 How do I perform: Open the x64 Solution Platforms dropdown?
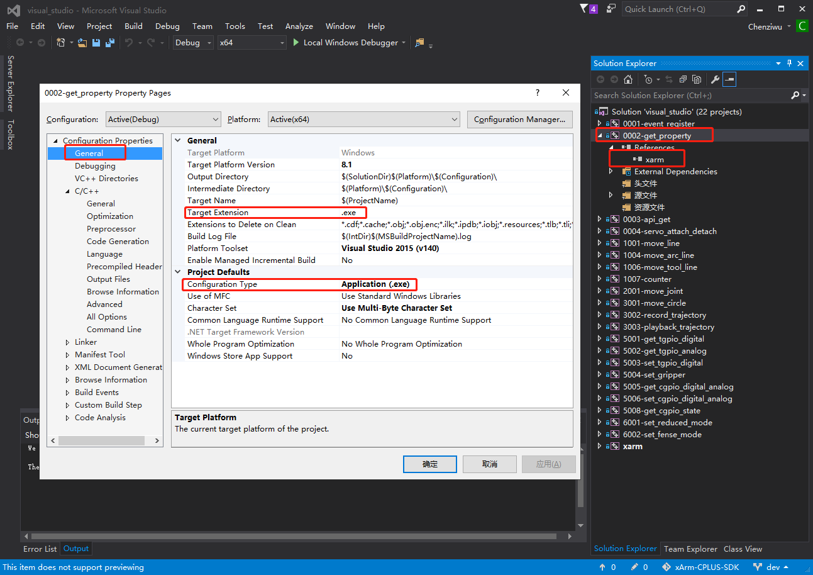(x=252, y=43)
